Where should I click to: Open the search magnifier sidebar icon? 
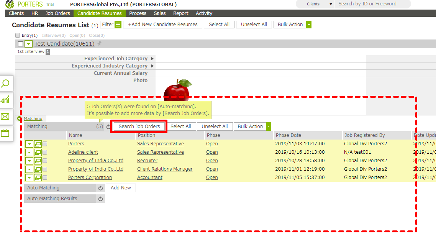tap(5, 84)
